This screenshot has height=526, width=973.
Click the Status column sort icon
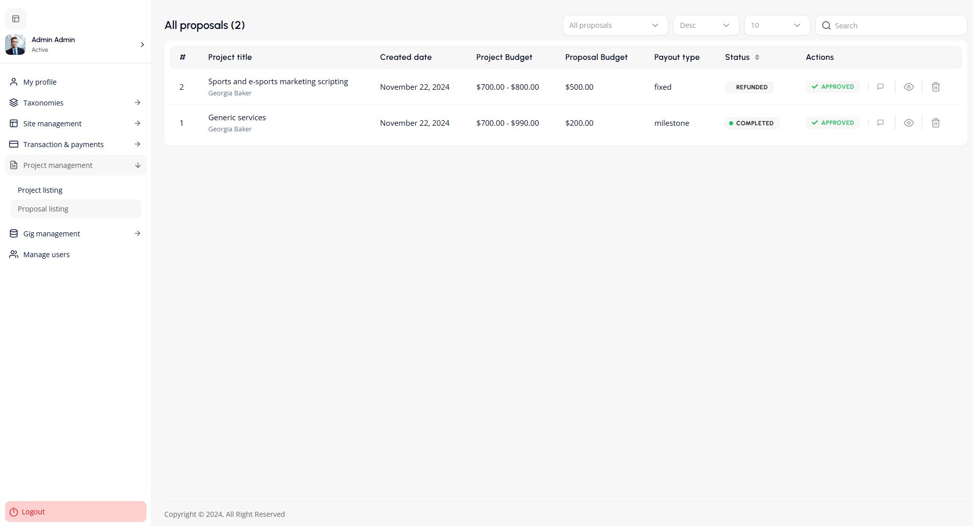coord(757,57)
